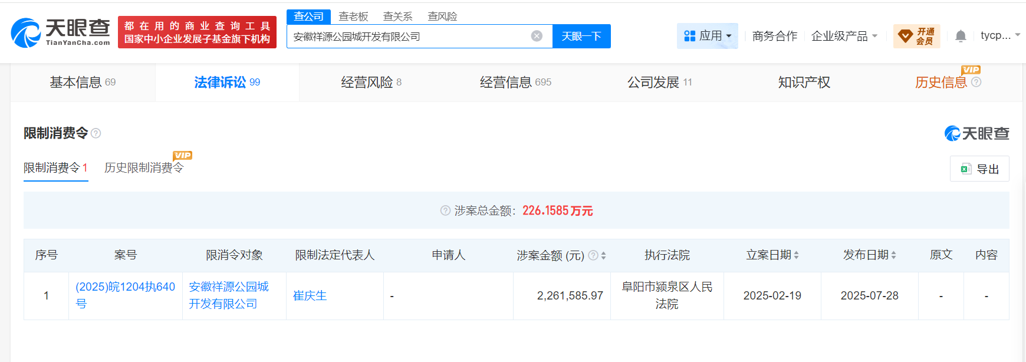Open the 公司发展 tab
Image resolution: width=1026 pixels, height=362 pixels.
pos(659,82)
